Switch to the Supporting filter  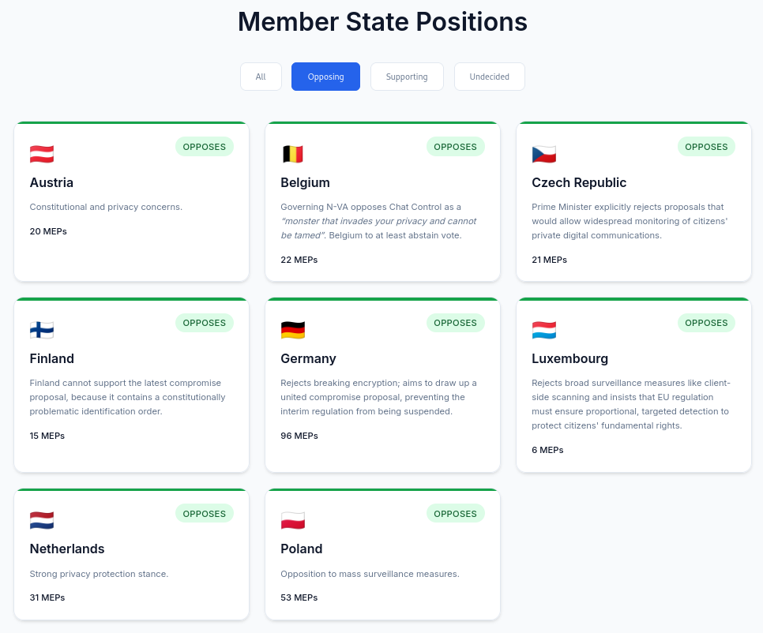[407, 77]
